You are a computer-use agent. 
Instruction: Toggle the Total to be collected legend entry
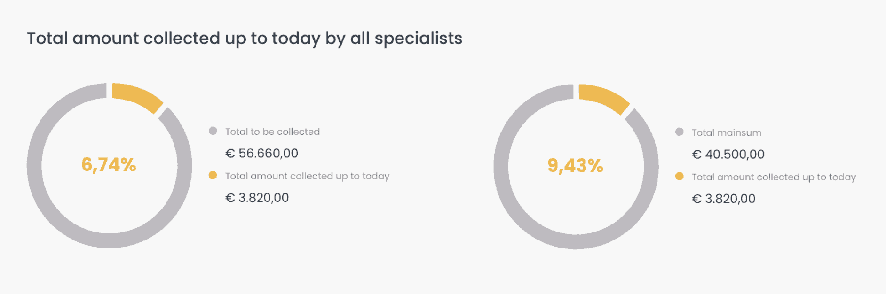(x=272, y=132)
